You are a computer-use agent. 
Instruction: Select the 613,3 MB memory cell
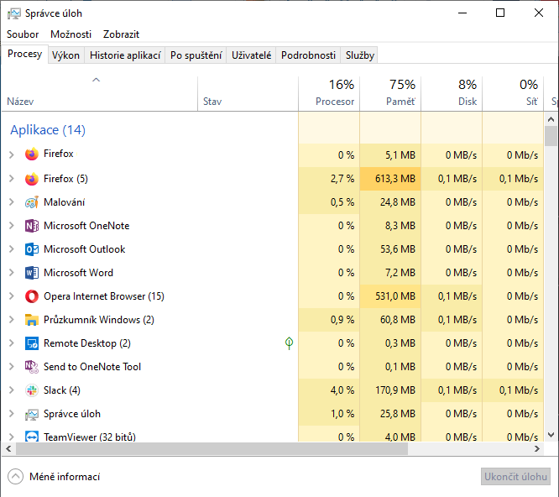point(390,179)
